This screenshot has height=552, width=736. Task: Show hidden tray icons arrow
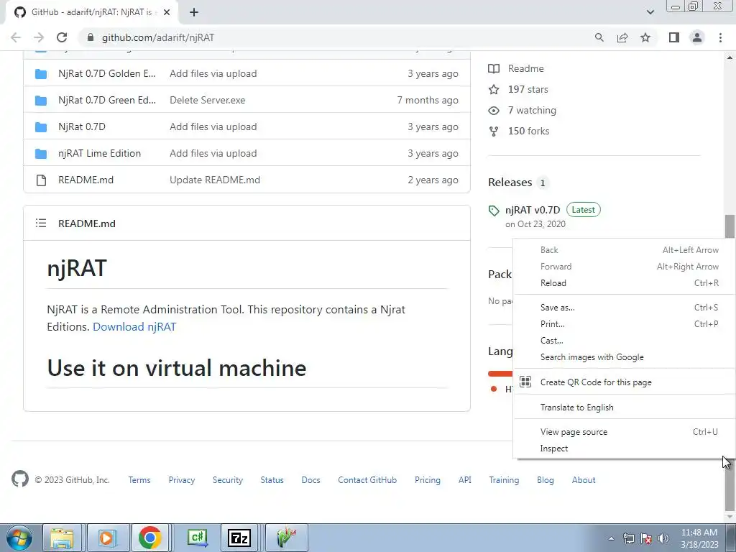(x=611, y=538)
